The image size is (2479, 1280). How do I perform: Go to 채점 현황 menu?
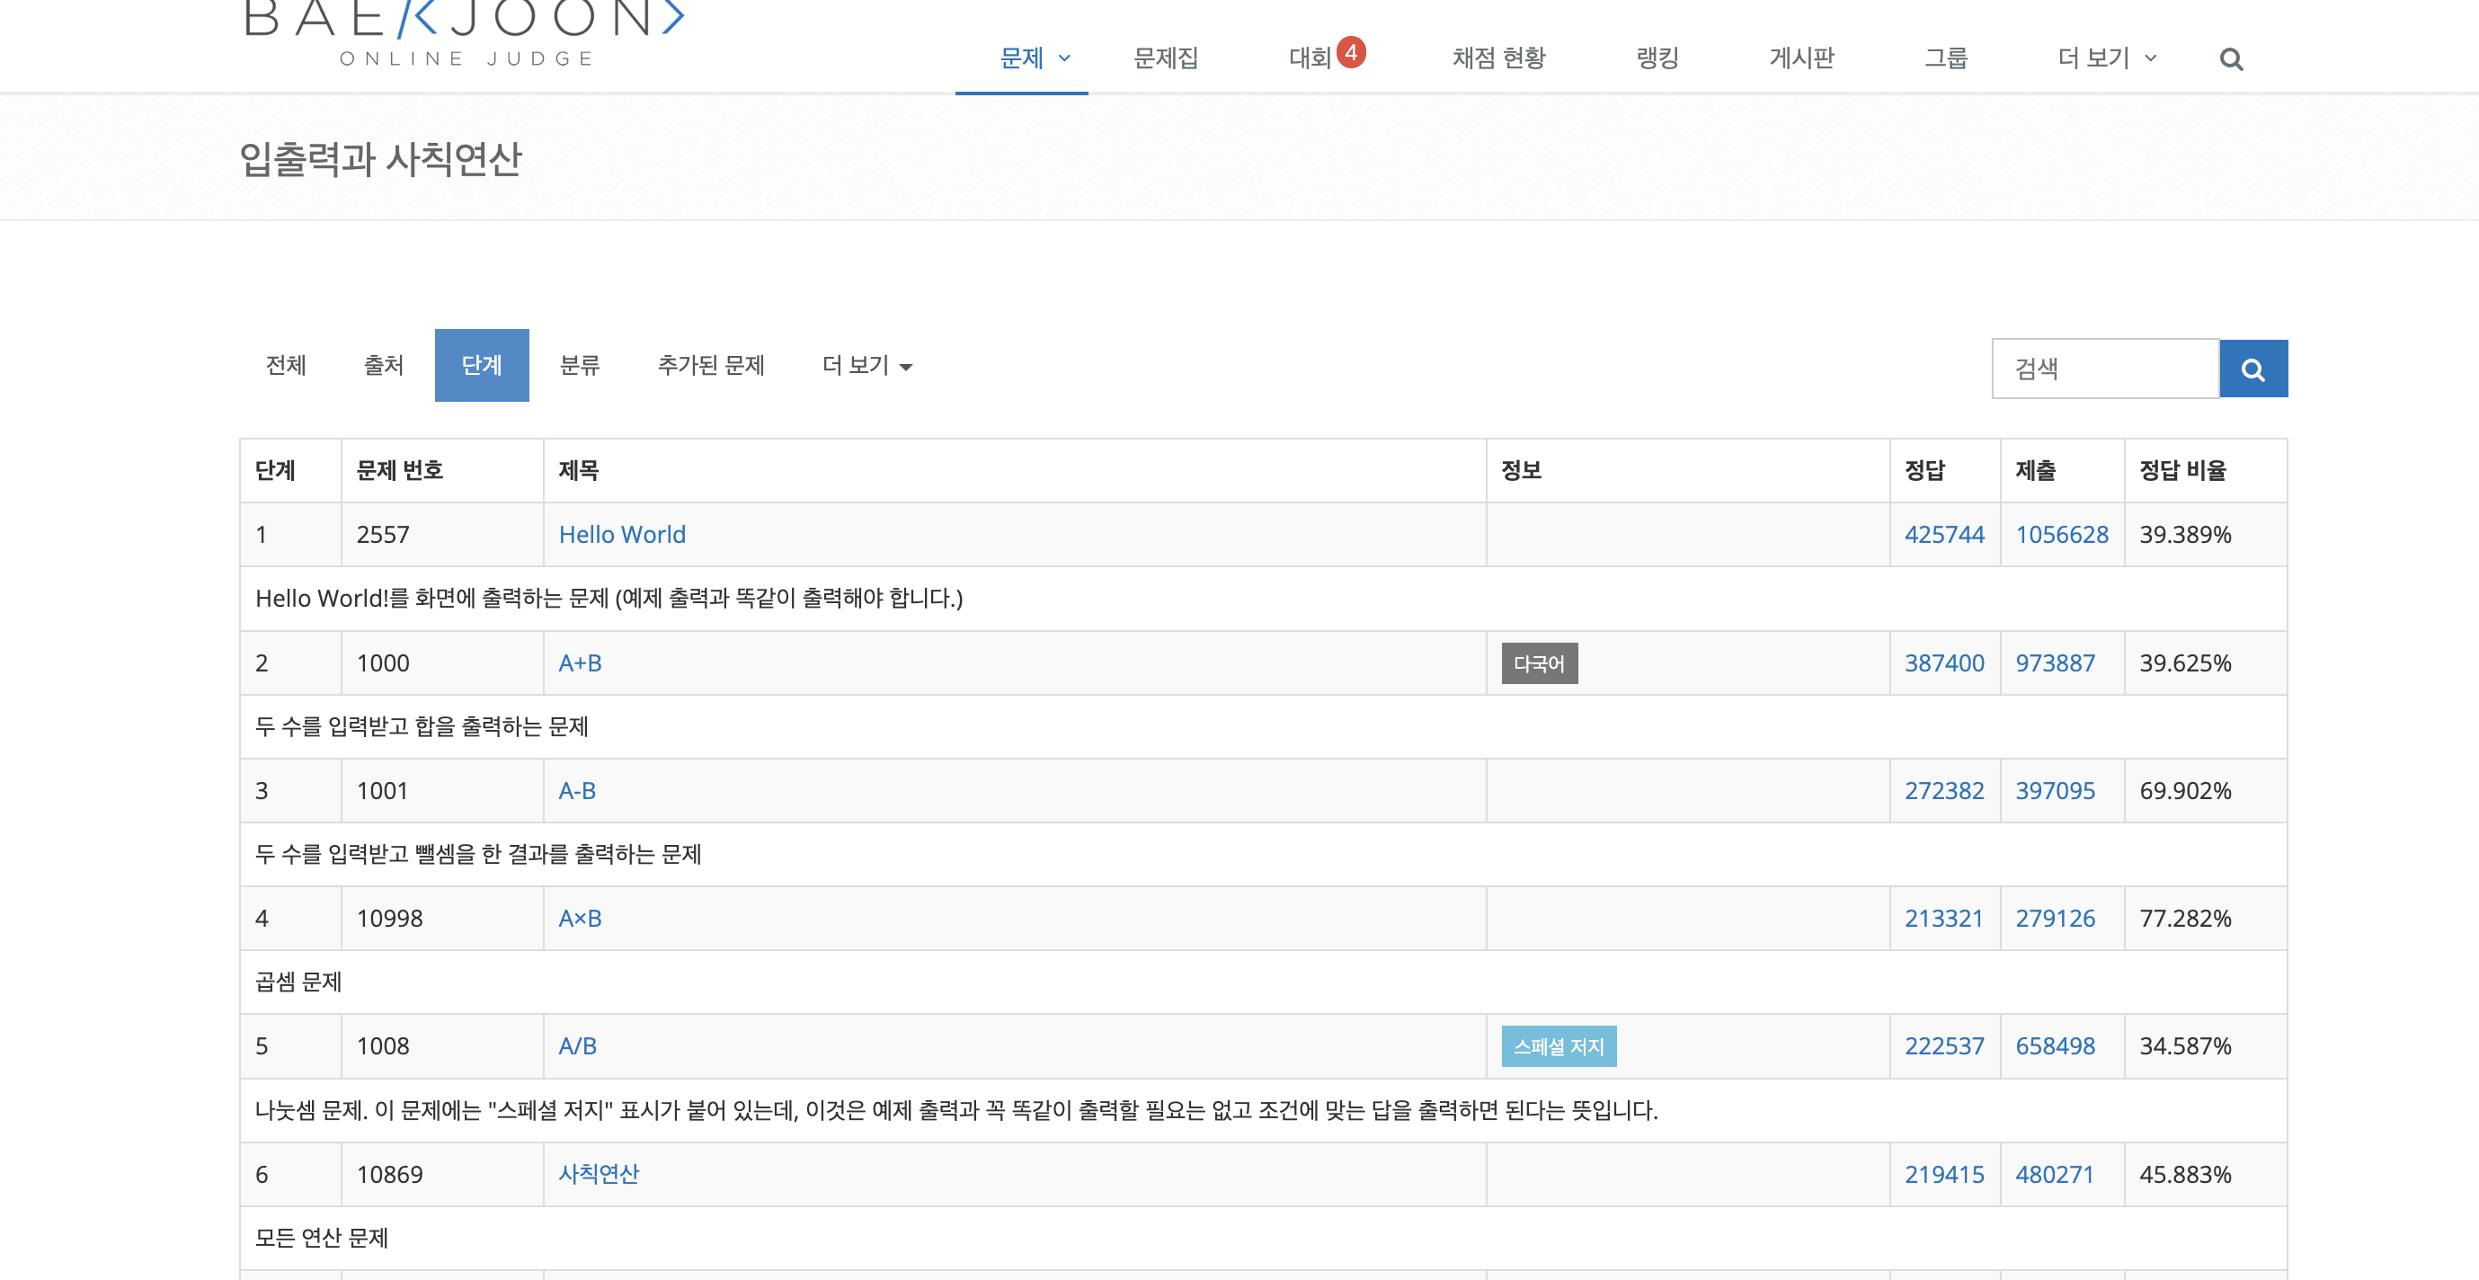pyautogui.click(x=1497, y=58)
